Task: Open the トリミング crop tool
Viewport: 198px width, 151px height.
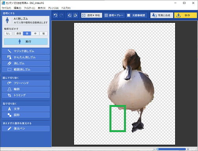Action: point(26,95)
